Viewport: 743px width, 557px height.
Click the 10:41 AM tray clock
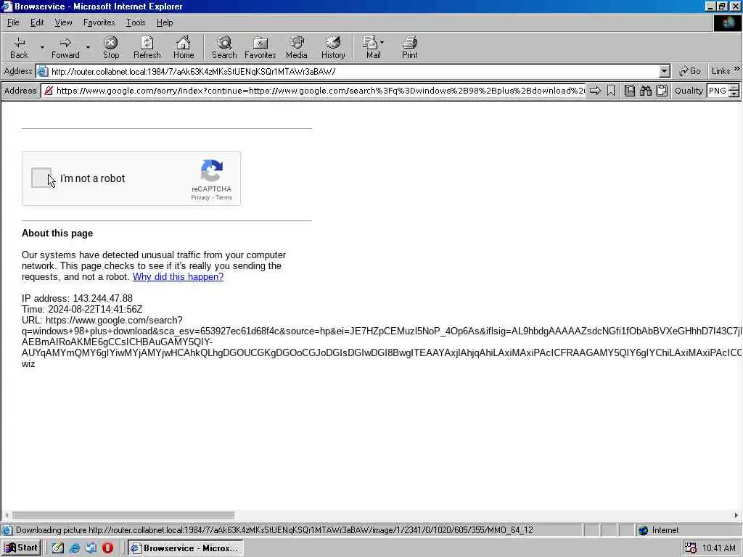(719, 548)
